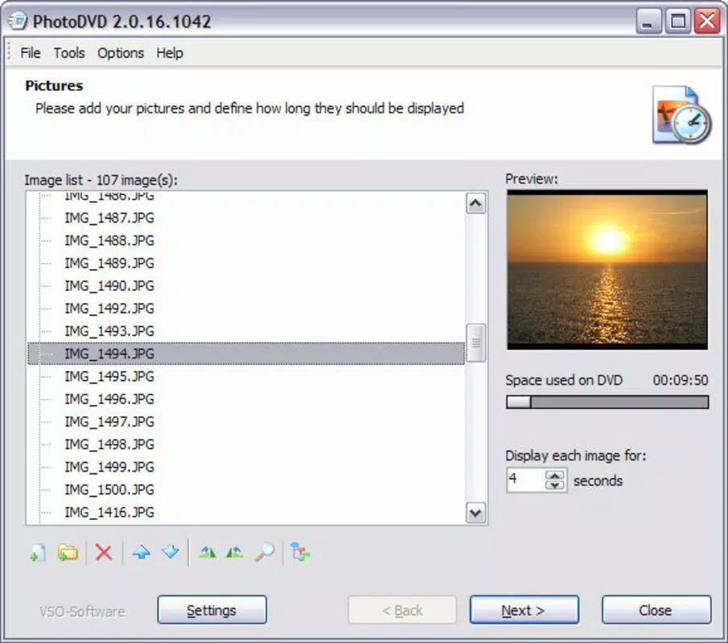Click the add folder of pictures icon
This screenshot has width=728, height=643.
click(x=68, y=552)
